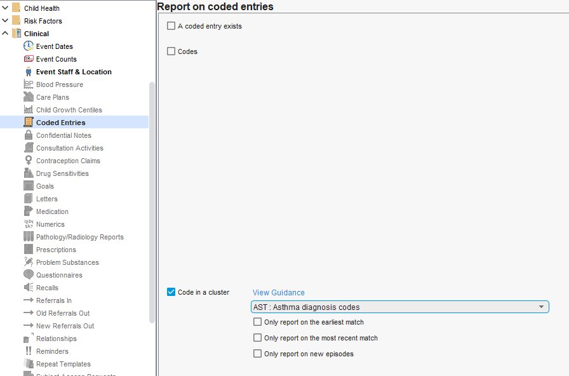569x376 pixels.
Task: Click the Questionnaires speech bubble icon
Action: tap(29, 275)
